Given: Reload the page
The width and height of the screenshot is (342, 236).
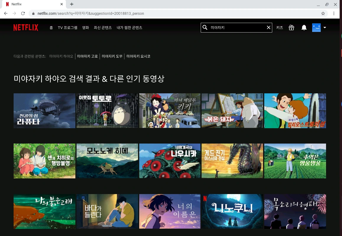Looking at the screenshot, I should click(x=23, y=13).
